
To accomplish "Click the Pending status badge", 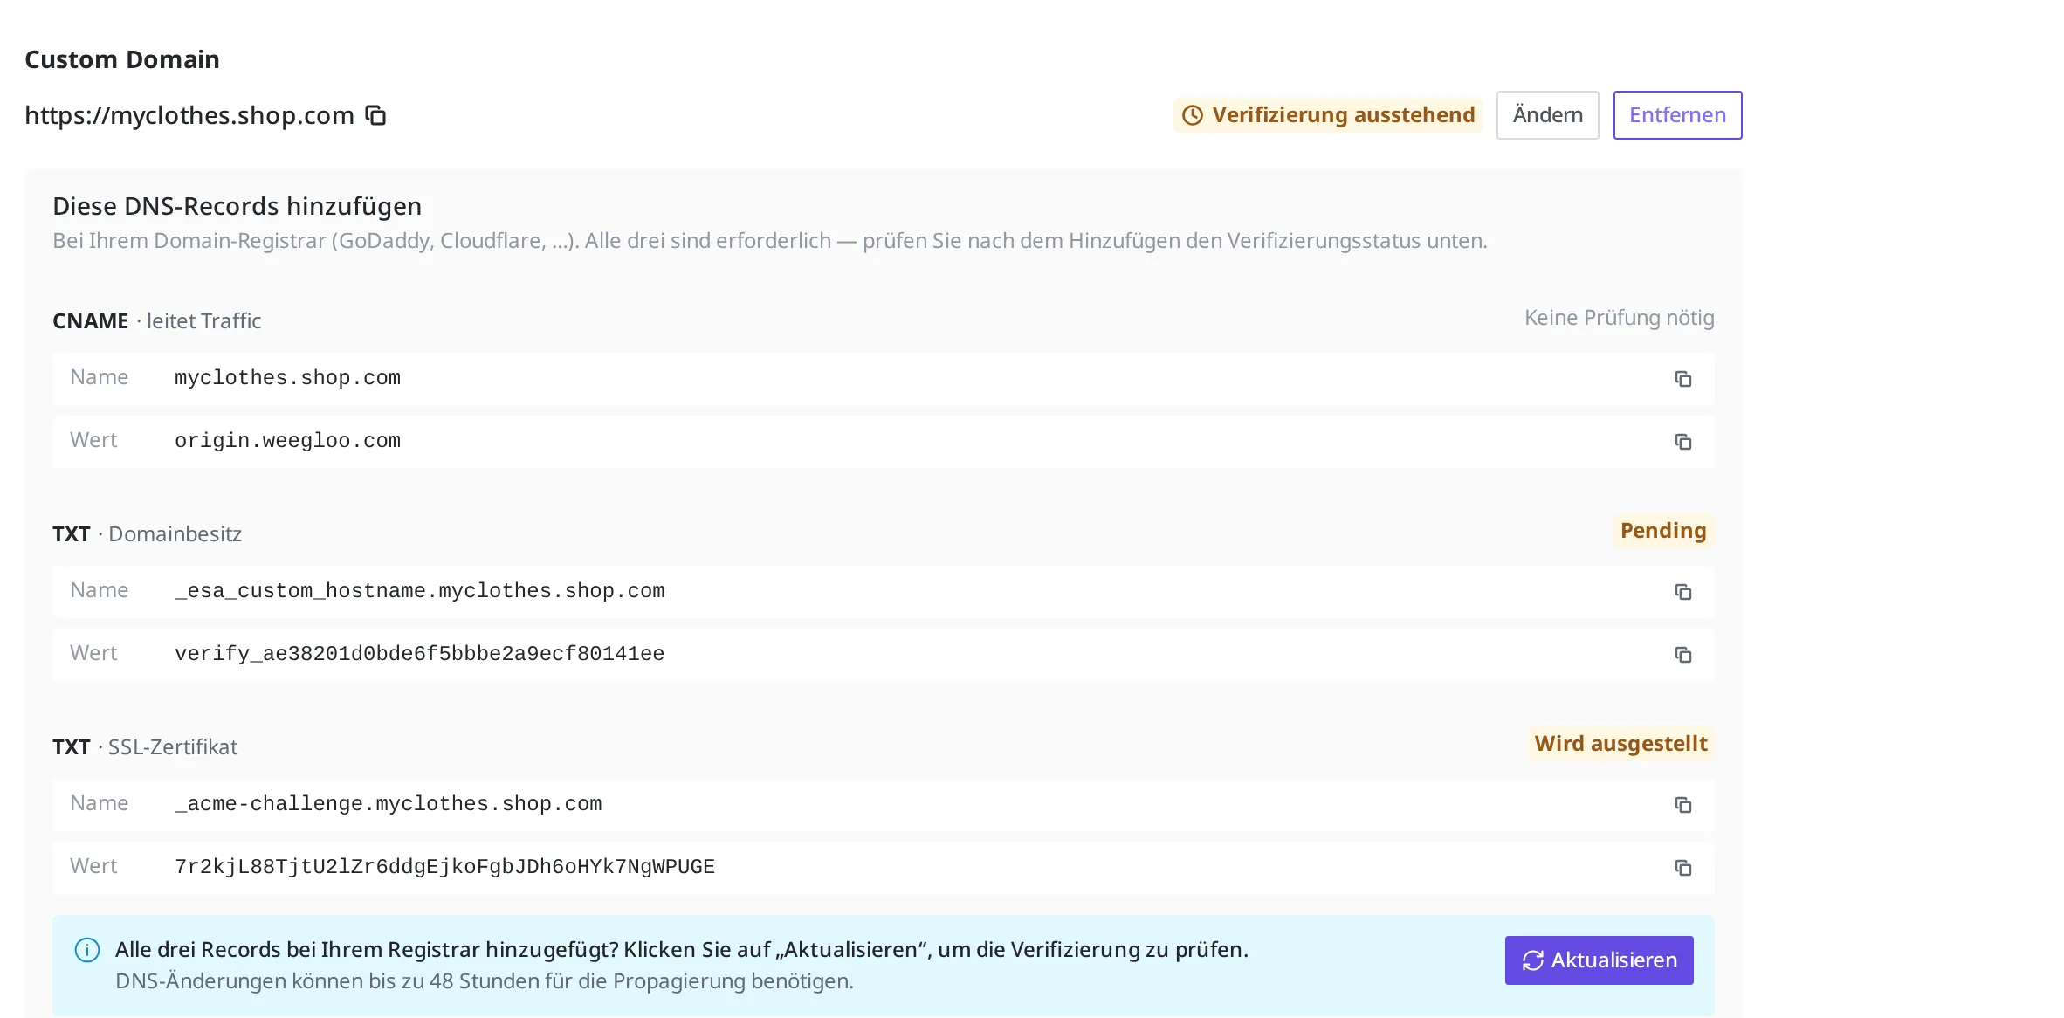I will 1663,531.
